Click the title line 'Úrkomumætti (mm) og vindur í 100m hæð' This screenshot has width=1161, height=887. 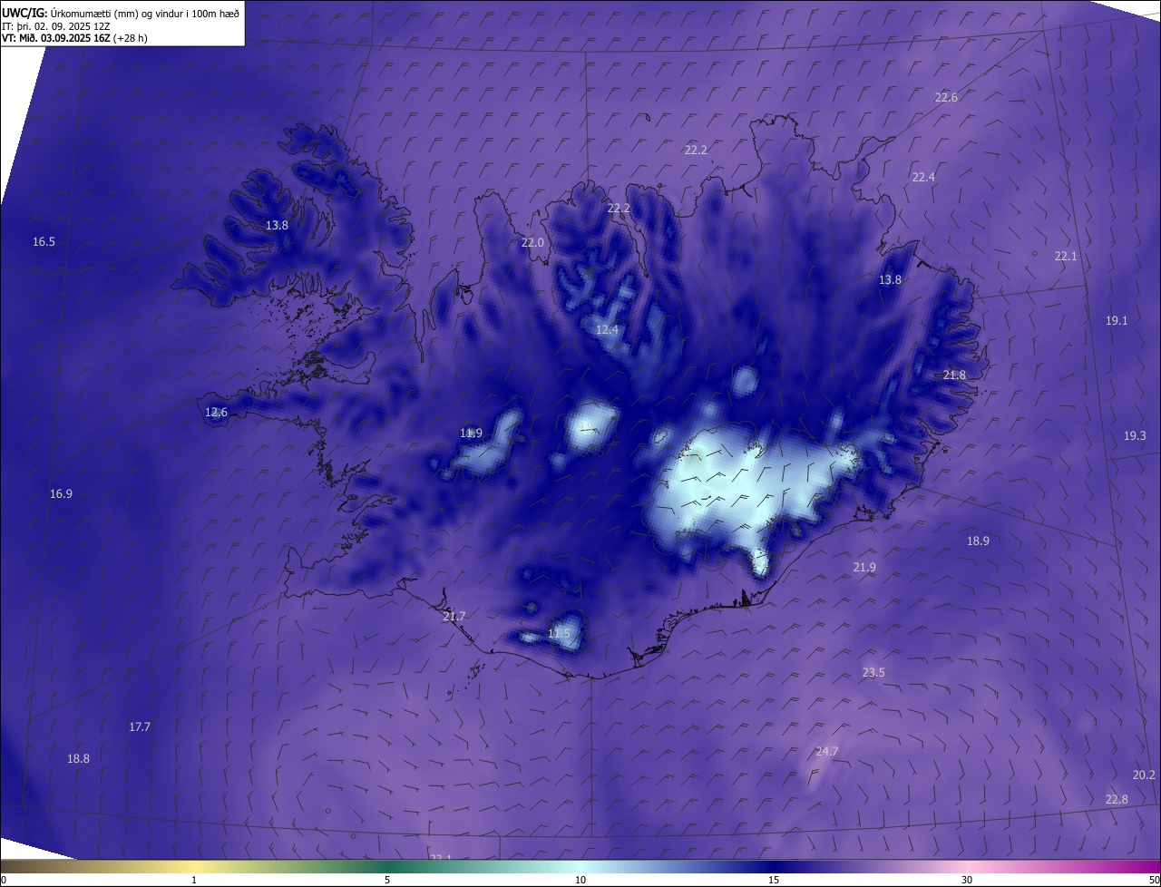(x=144, y=13)
